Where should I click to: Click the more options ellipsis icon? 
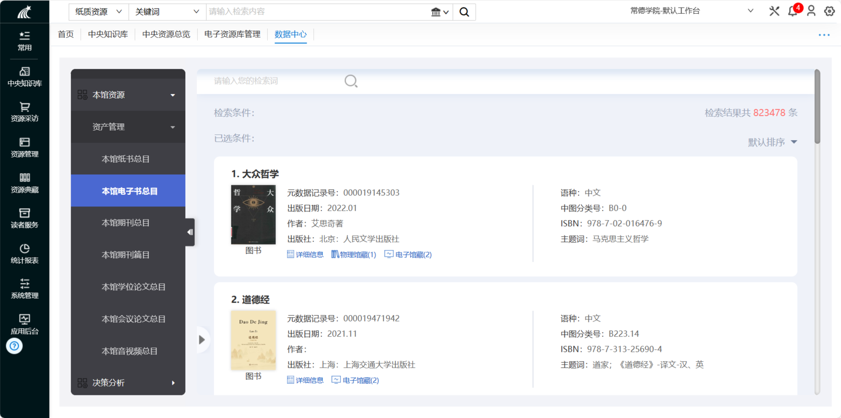(824, 35)
